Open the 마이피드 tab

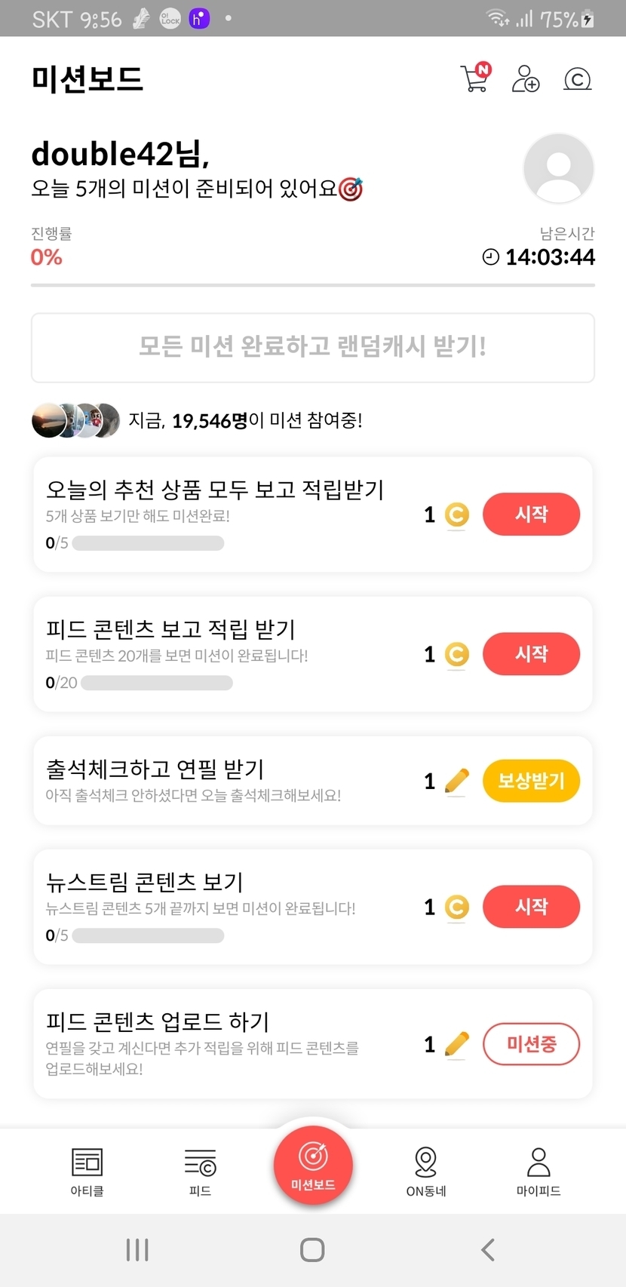[x=539, y=1172]
